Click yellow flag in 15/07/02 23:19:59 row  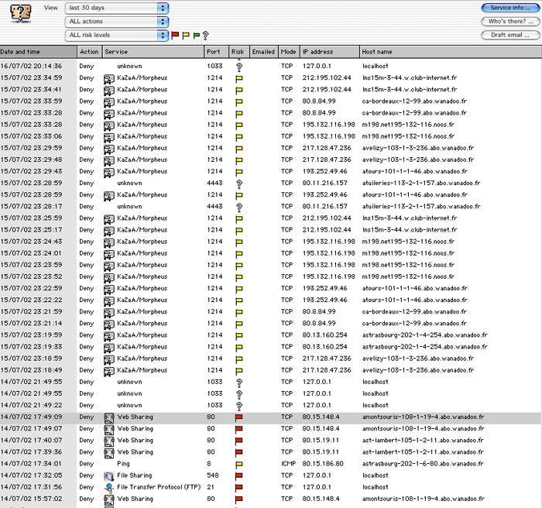pos(238,336)
